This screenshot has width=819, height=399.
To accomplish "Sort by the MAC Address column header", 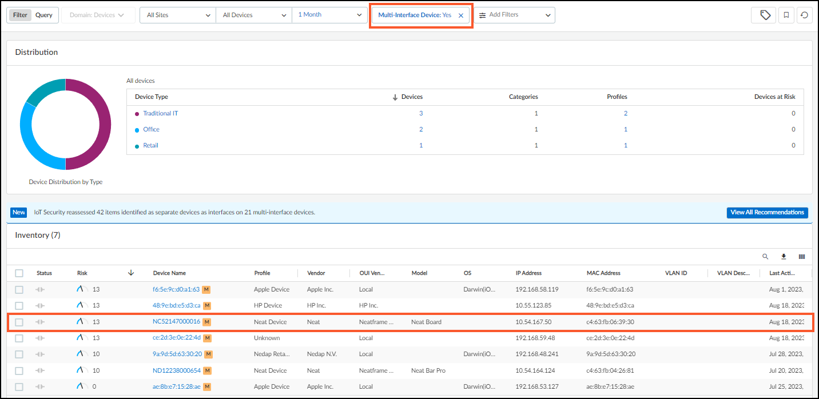I will (603, 273).
